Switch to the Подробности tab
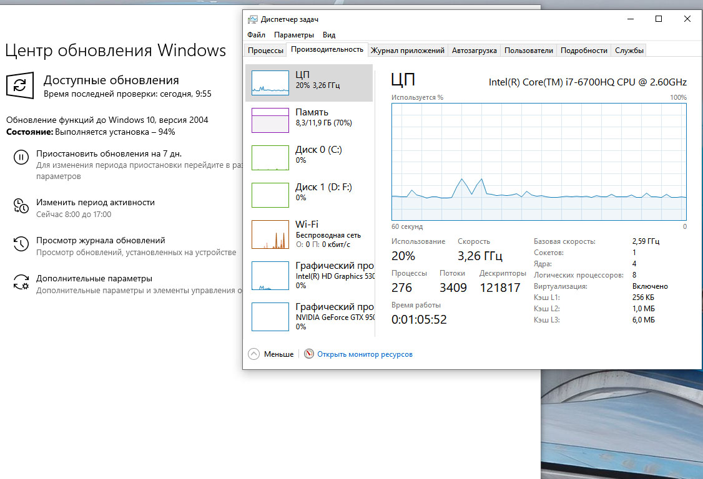The height and width of the screenshot is (479, 703). 584,50
